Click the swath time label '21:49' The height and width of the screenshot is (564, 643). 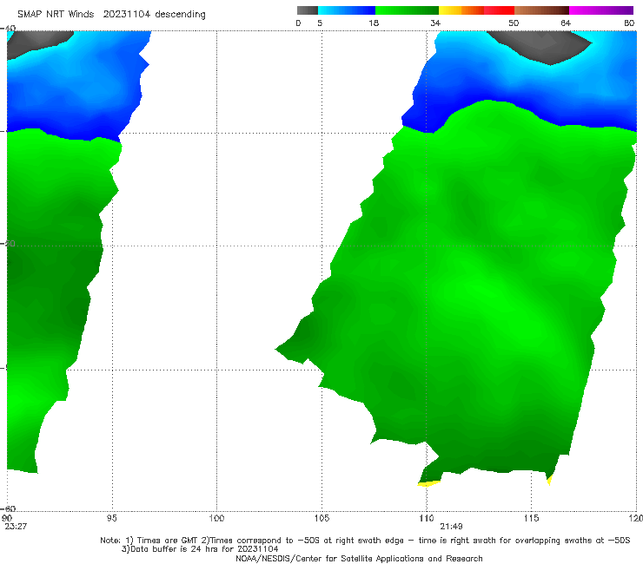pos(451,527)
